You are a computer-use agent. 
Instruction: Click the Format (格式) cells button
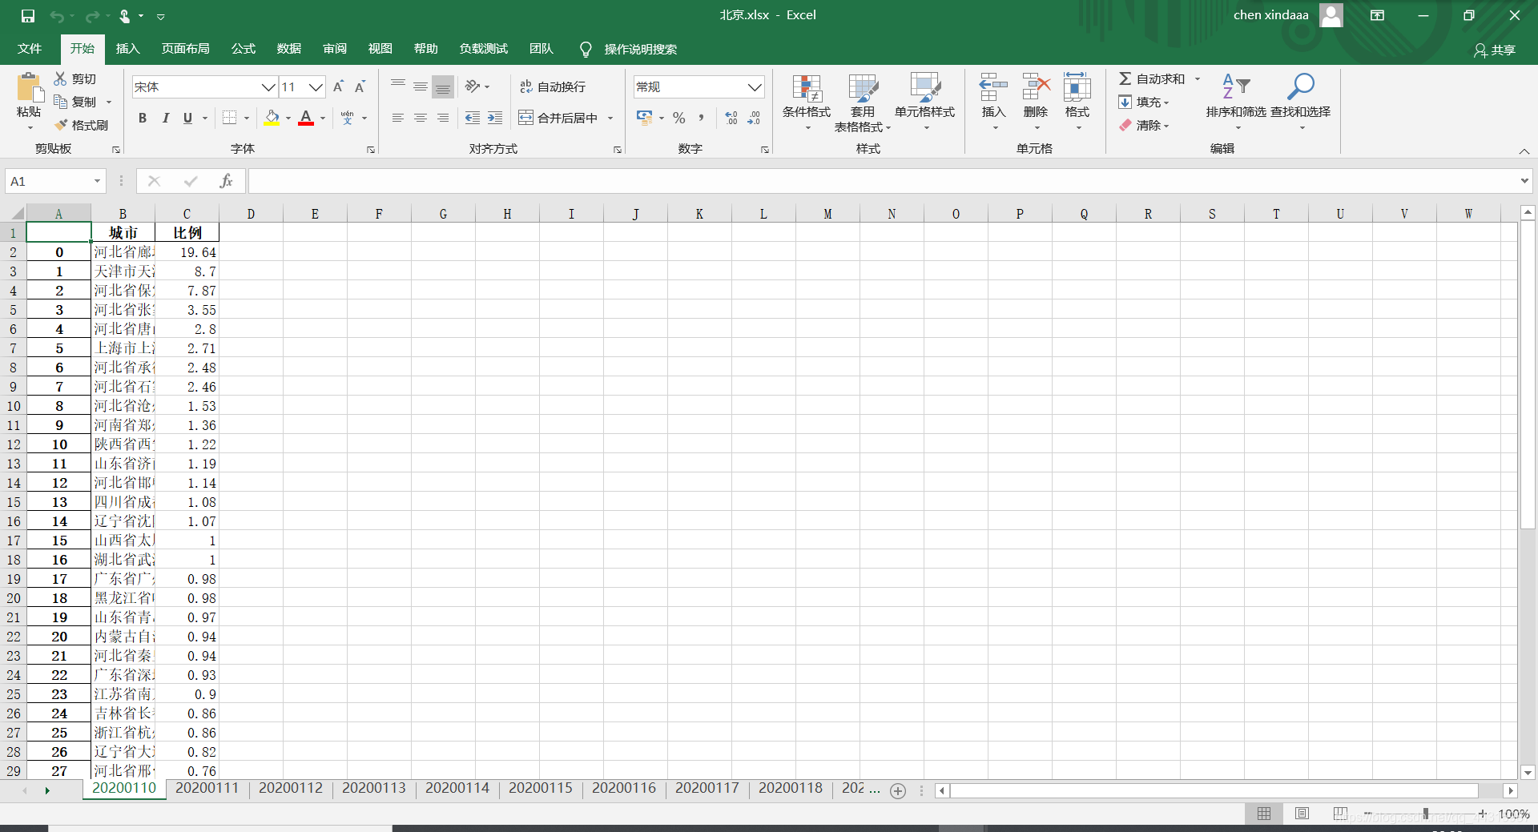tap(1077, 102)
